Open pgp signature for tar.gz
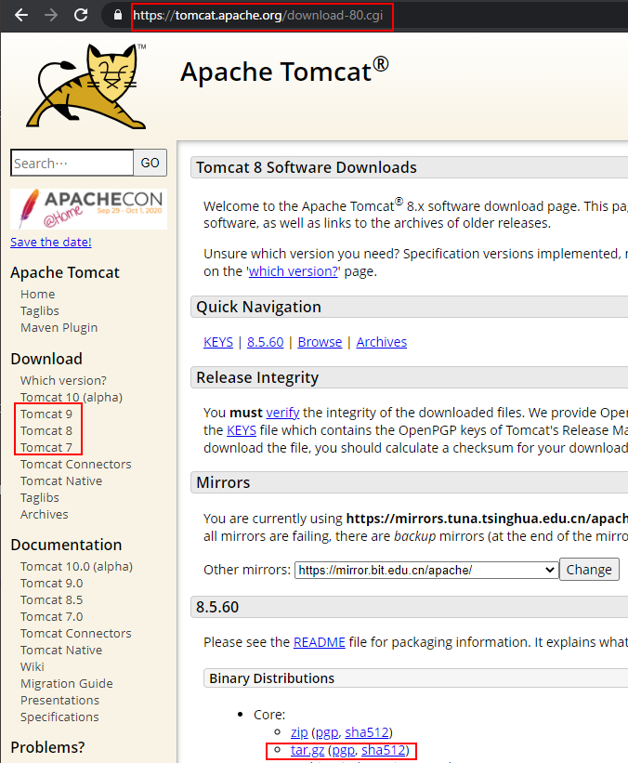The height and width of the screenshot is (763, 628). coord(344,750)
